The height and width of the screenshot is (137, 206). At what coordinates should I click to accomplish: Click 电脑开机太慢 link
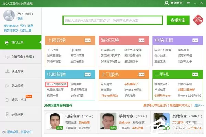163,50
